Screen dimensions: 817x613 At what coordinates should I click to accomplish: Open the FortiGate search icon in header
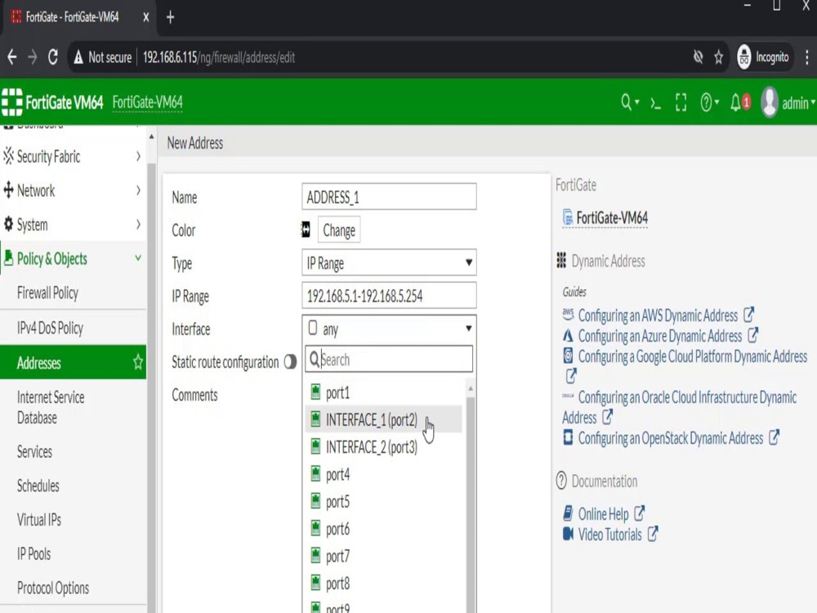tap(626, 102)
